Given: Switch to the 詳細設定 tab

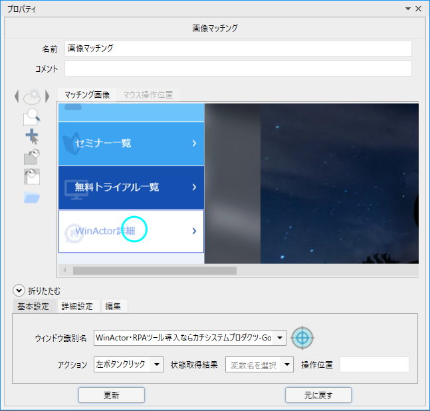Looking at the screenshot, I should coord(78,306).
